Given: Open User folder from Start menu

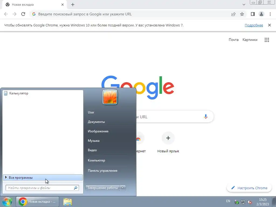Looking at the screenshot, I should pyautogui.click(x=91, y=112).
